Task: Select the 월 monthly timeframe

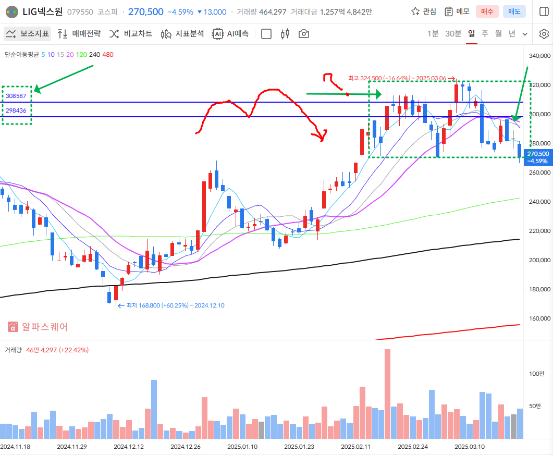Action: coord(498,34)
